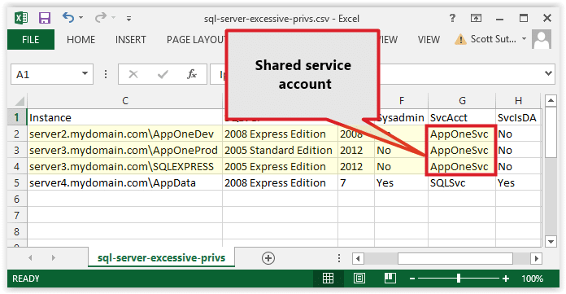The image size is (566, 294).
Task: Select row 1 header
Action: [17, 117]
